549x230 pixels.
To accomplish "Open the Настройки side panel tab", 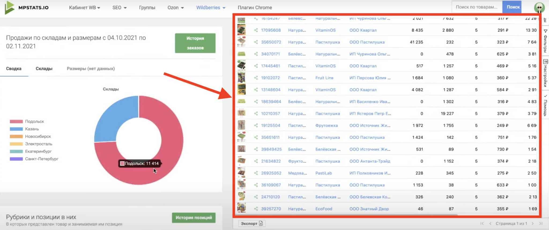I will (x=545, y=73).
